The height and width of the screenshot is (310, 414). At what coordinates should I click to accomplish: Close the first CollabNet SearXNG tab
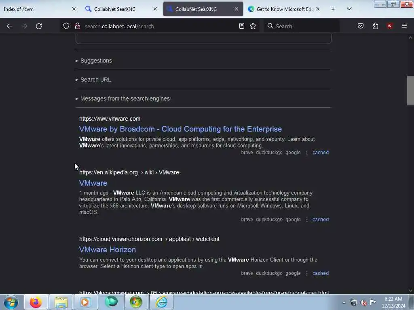(x=155, y=9)
